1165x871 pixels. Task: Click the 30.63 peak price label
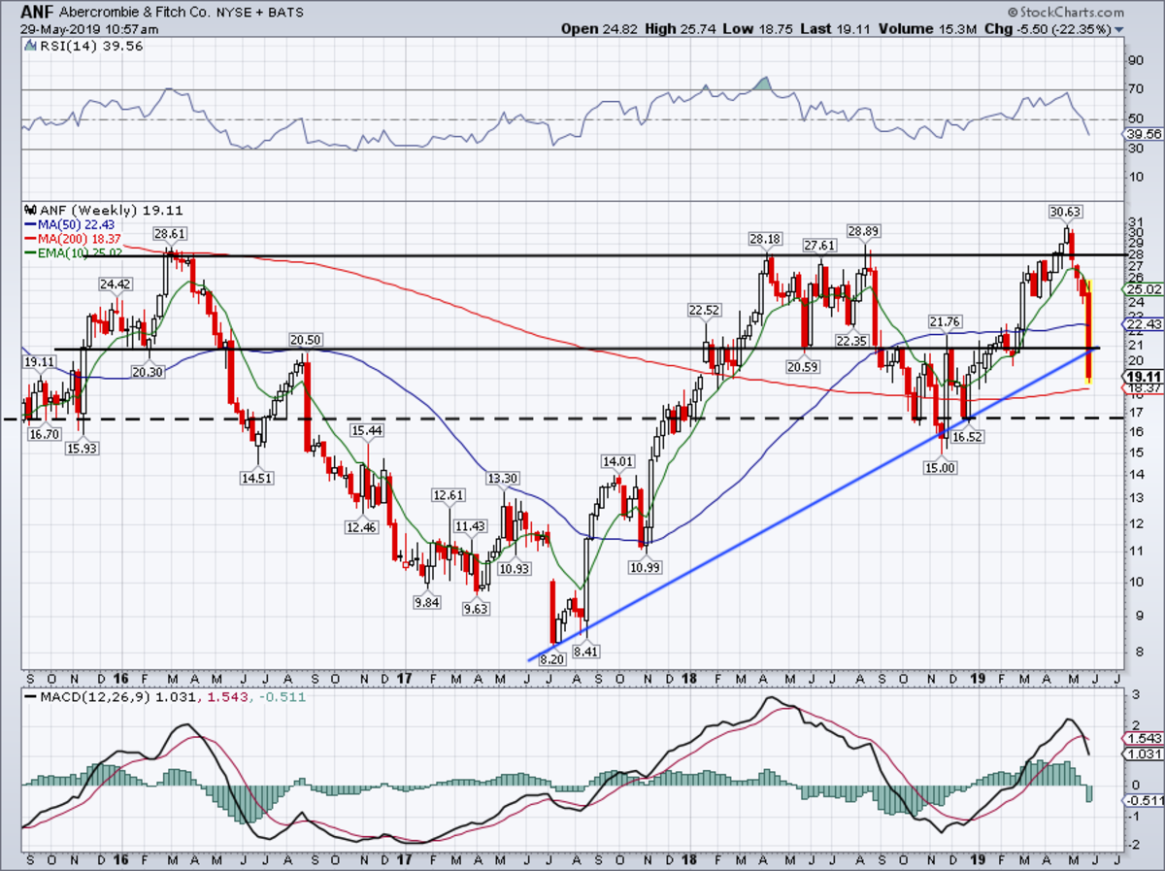point(1066,211)
